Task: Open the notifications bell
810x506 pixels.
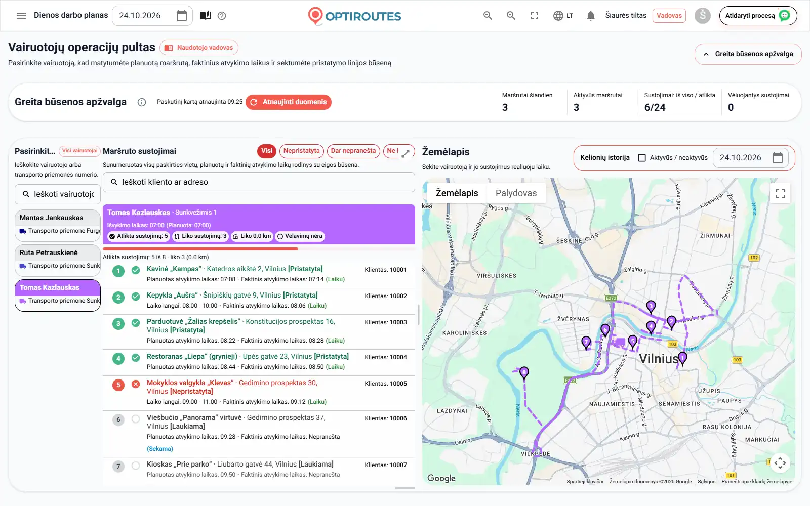Action: (x=590, y=16)
